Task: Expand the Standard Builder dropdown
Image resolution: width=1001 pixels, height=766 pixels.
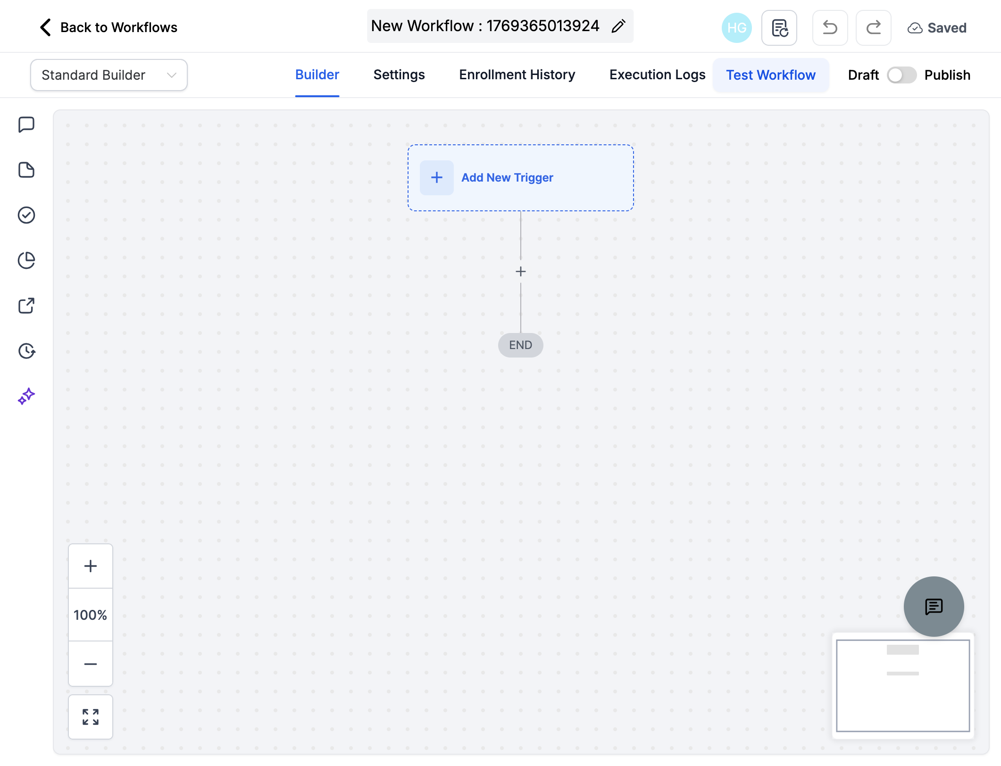Action: [109, 75]
